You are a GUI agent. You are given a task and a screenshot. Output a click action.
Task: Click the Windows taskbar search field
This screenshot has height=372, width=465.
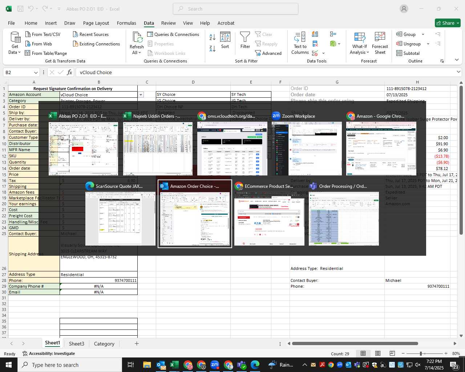click(70, 365)
